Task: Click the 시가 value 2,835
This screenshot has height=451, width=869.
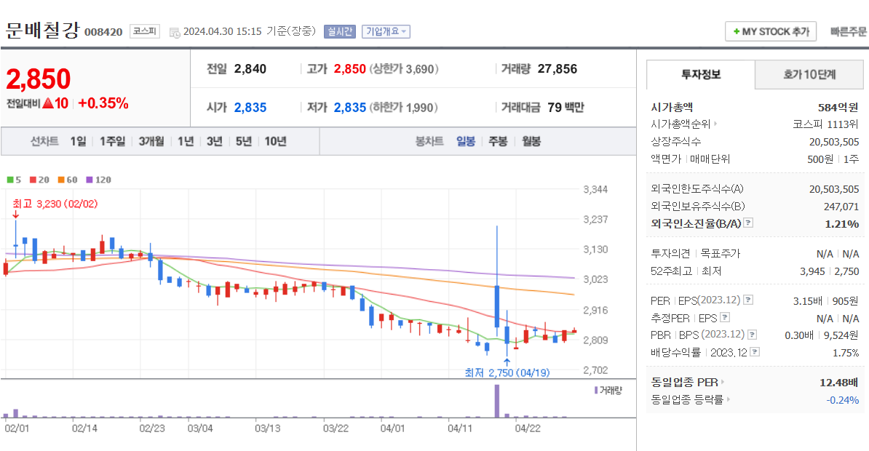Action: tap(250, 108)
